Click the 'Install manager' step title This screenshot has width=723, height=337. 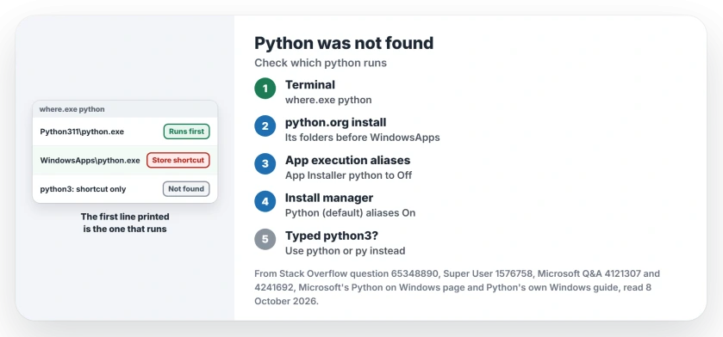[x=329, y=198]
